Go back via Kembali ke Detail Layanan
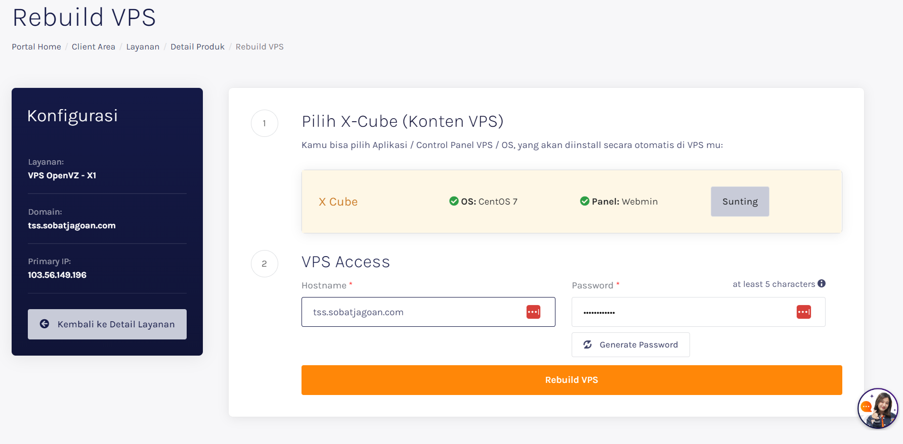The height and width of the screenshot is (444, 903). pyautogui.click(x=107, y=324)
